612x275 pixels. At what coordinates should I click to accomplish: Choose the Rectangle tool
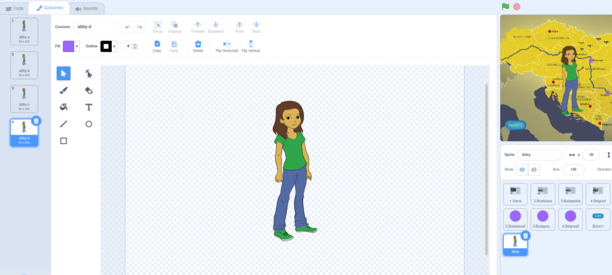63,140
